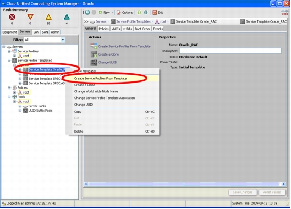Image resolution: width=291 pixels, height=209 pixels.
Task: Switch to the Equipment tab
Action: pos(9,32)
